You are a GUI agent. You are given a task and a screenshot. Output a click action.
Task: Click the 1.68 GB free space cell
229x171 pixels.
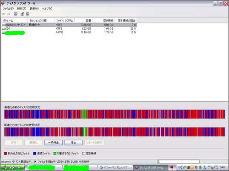point(109,28)
